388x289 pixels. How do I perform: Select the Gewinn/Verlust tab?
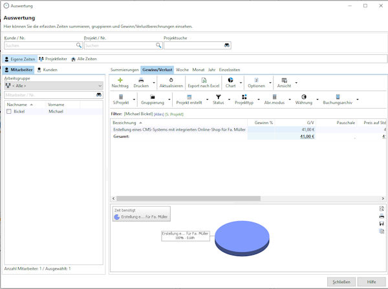point(157,70)
